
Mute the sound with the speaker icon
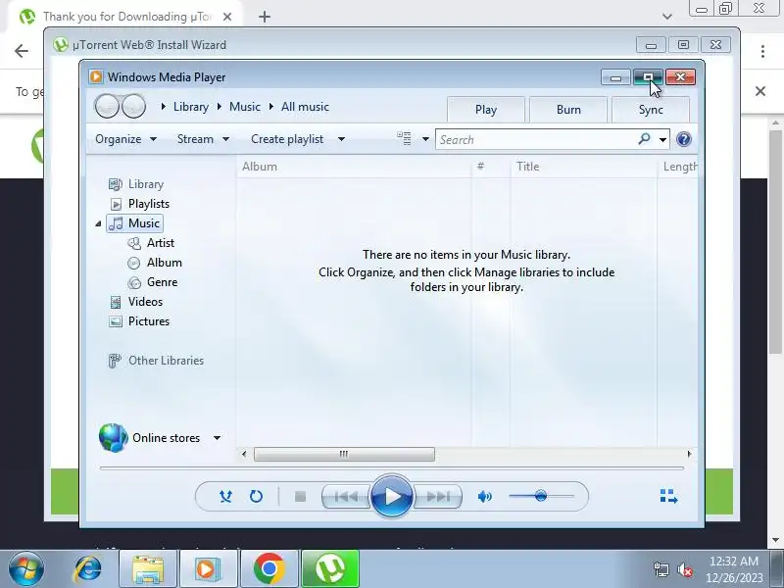pyautogui.click(x=484, y=497)
